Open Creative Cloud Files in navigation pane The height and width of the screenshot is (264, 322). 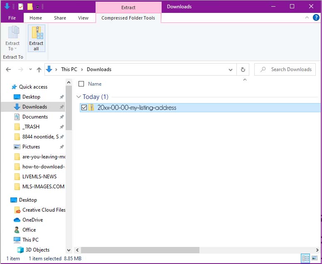tap(44, 210)
